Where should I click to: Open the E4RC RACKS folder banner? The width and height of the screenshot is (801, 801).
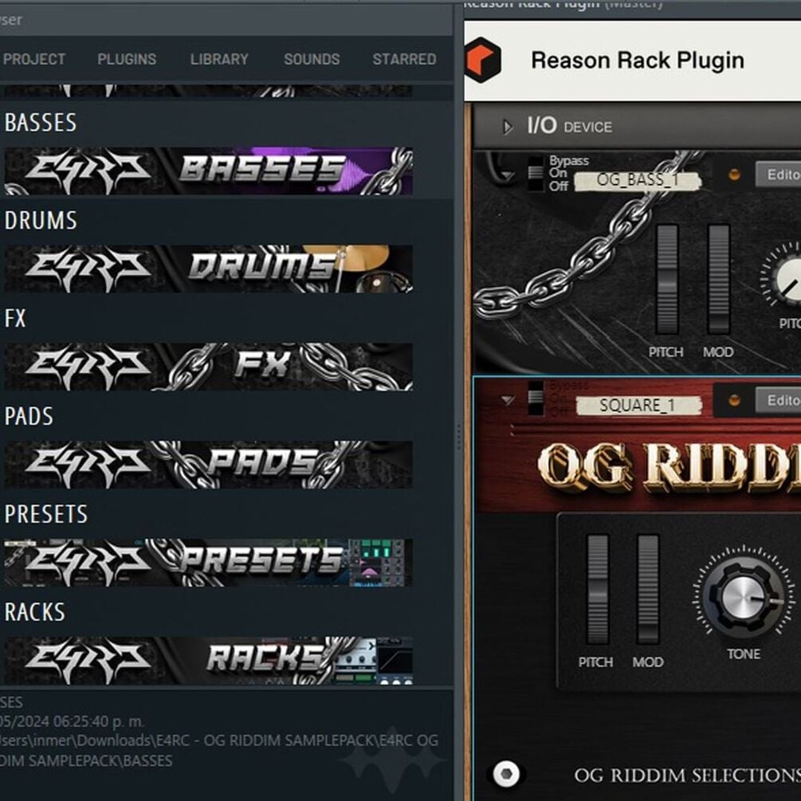[x=209, y=661]
